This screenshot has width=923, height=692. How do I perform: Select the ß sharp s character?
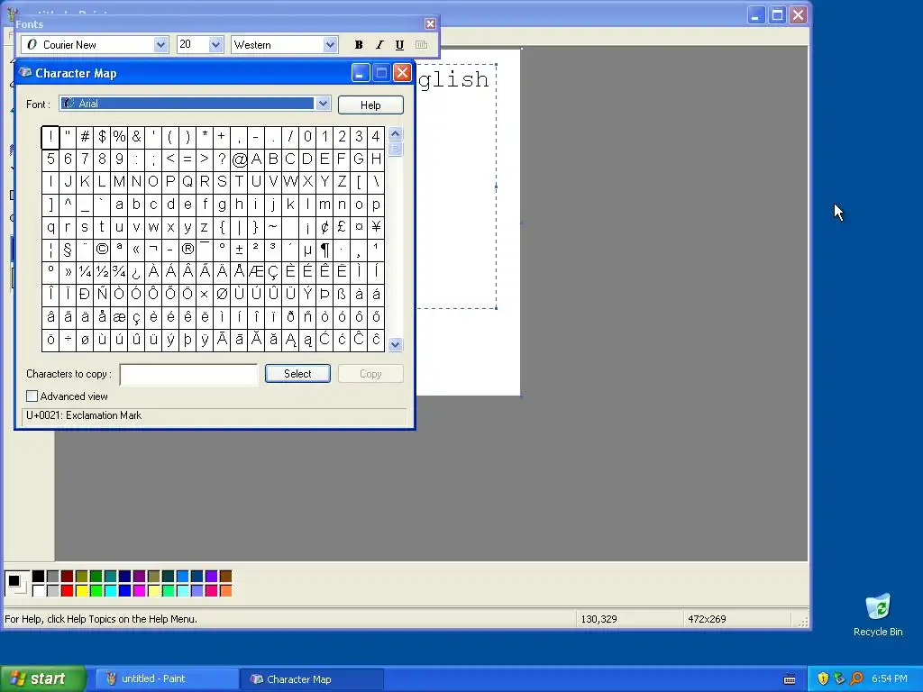pos(342,295)
